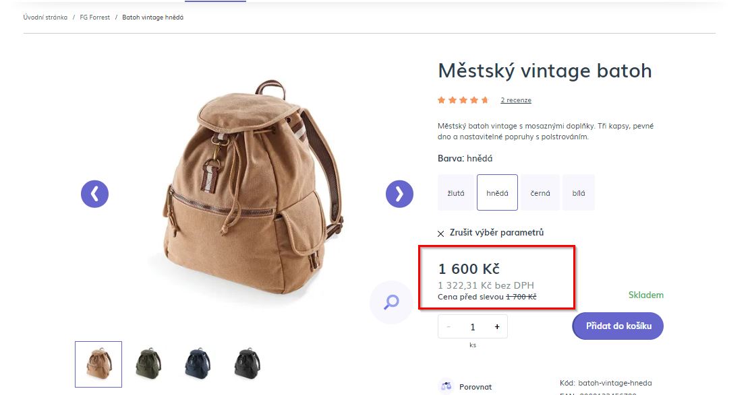This screenshot has height=395, width=752.
Task: Click the next image arrow
Action: (x=399, y=194)
